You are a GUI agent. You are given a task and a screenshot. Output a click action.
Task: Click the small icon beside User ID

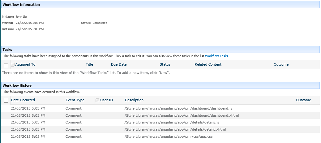[x=97, y=100]
